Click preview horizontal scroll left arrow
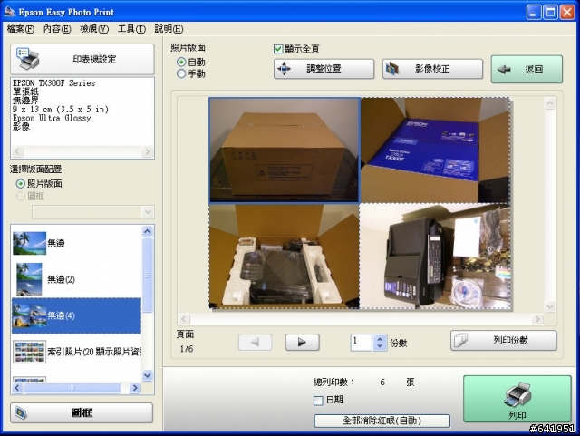Screen dimensions: 580x436 (184, 319)
